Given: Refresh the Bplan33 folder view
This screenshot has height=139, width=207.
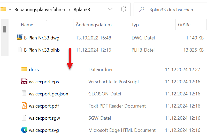Looking at the screenshot, I should click(x=124, y=10).
